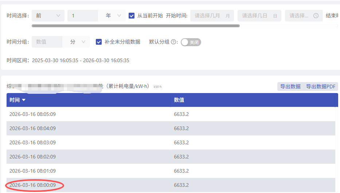The width and height of the screenshot is (340, 193).
Task: Open the '前' time selection dropdown
Action: 48,16
